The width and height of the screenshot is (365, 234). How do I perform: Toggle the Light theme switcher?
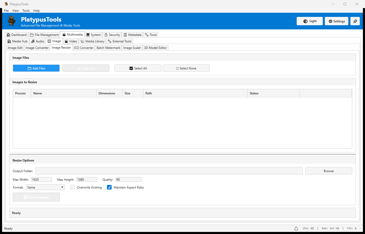[309, 21]
